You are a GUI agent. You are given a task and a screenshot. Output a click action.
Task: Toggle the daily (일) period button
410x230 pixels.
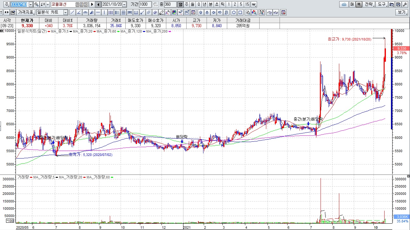tap(181, 4)
